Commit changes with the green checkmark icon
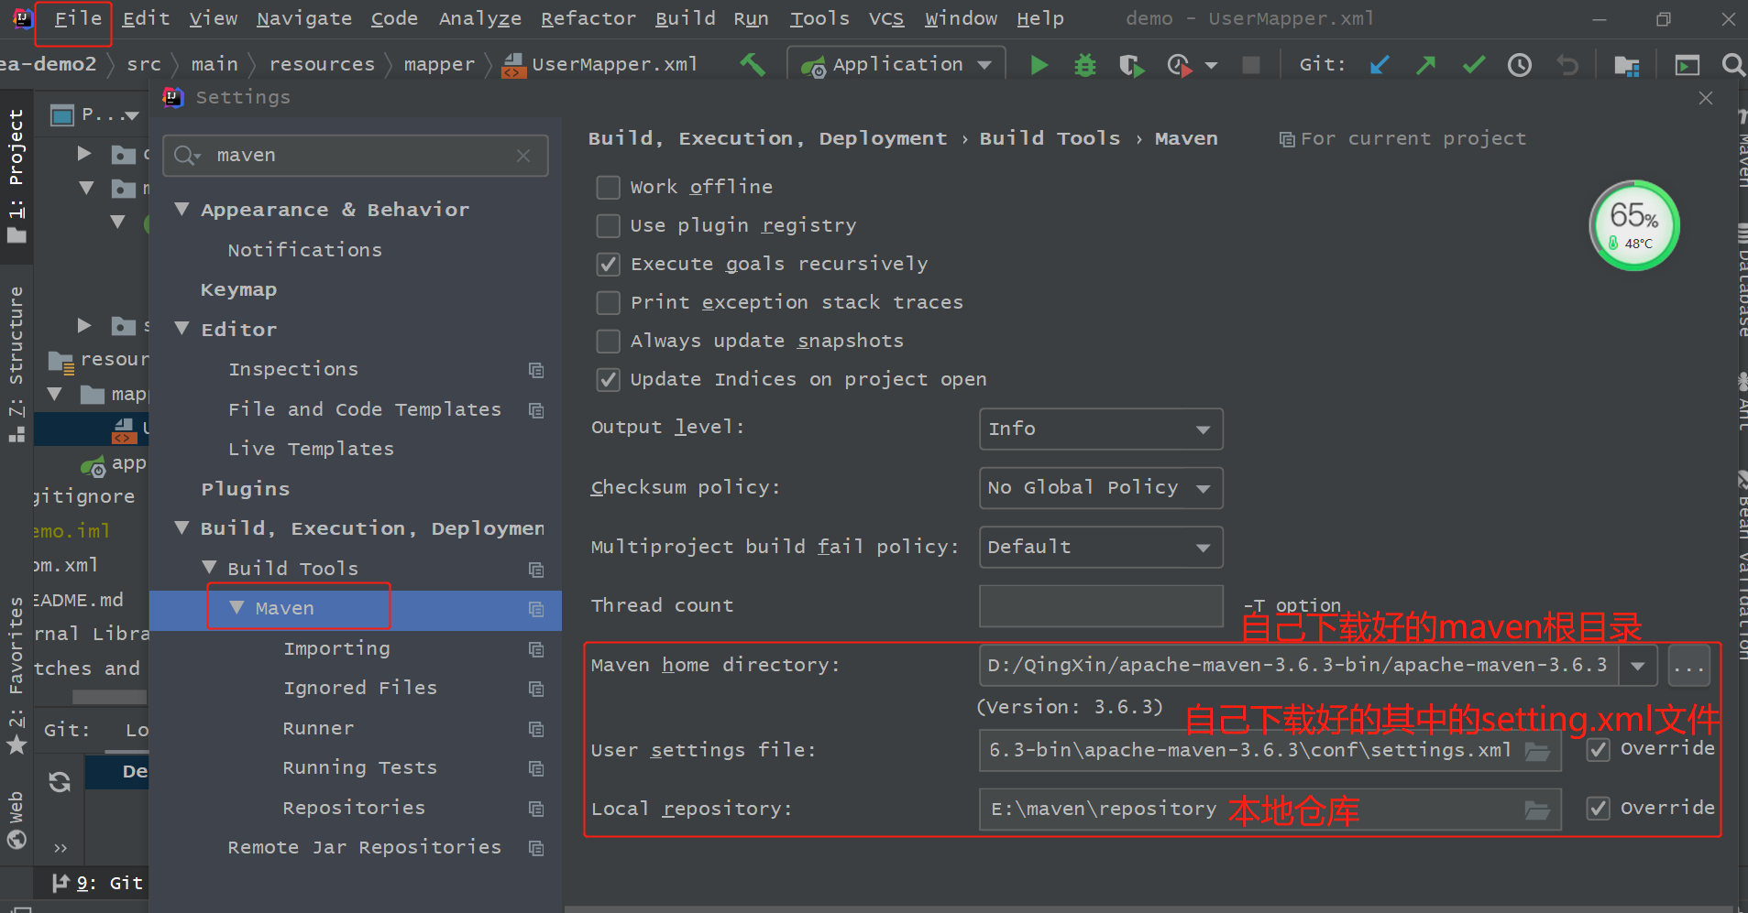Viewport: 1748px width, 913px height. pos(1474,65)
